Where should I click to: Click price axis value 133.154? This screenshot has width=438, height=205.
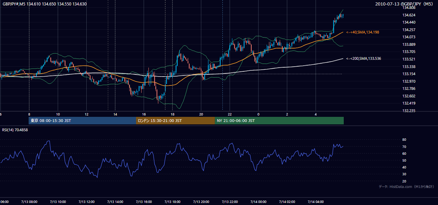tap(409, 74)
